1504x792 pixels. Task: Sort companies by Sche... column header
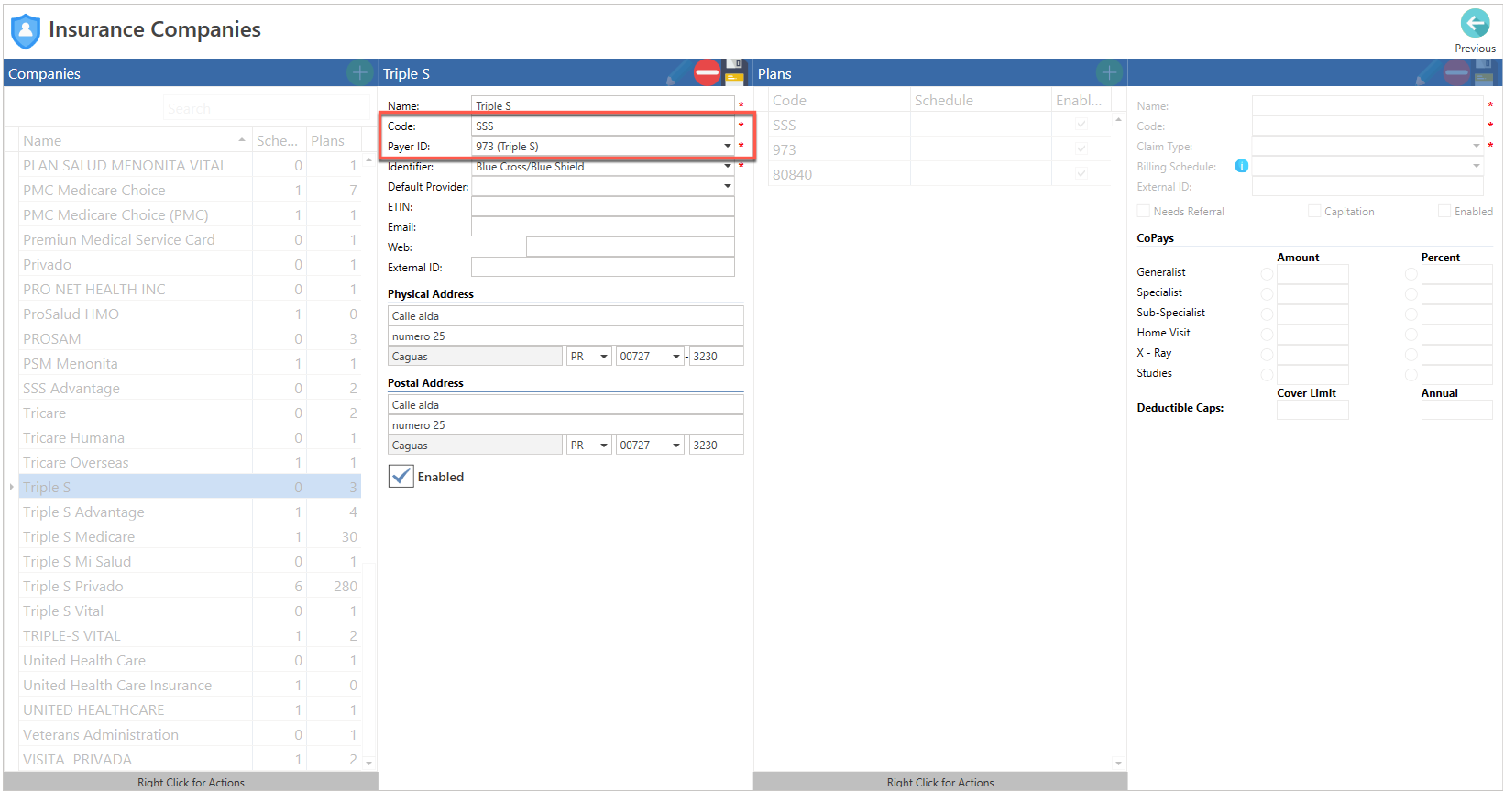[278, 140]
